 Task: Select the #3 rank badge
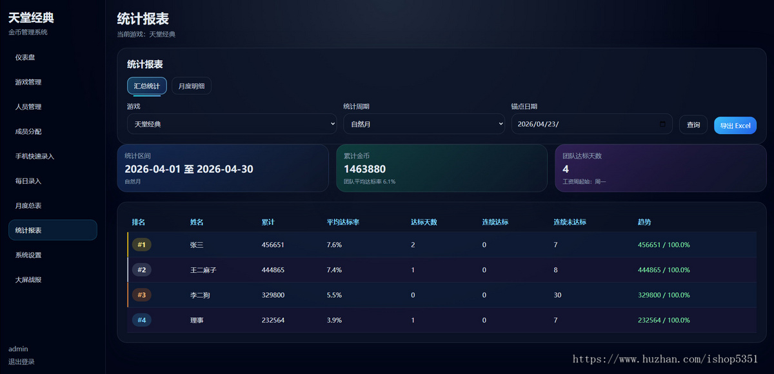(x=142, y=295)
